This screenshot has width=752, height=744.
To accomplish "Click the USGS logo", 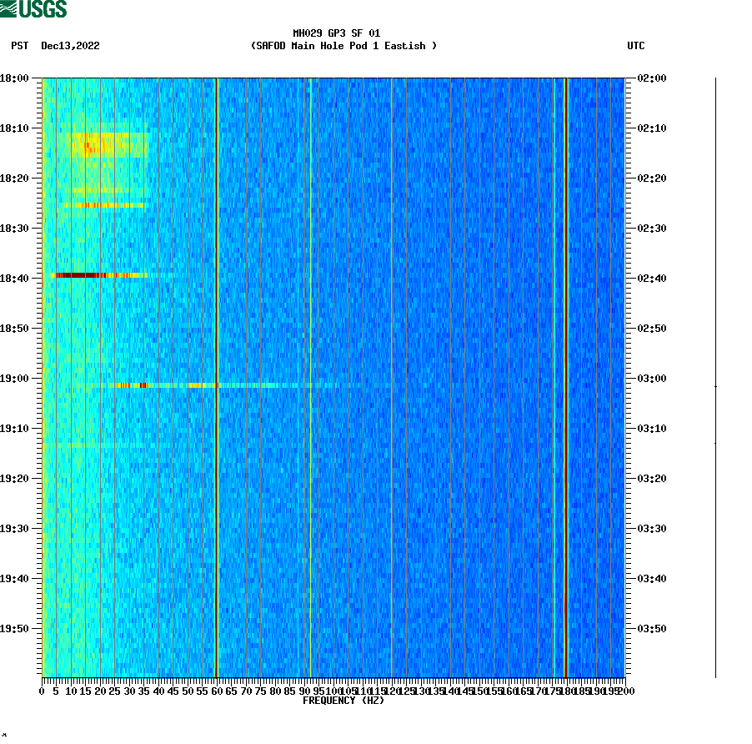I will click(x=33, y=8).
